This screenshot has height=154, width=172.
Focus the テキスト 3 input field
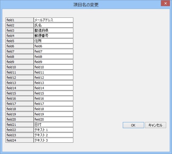coord(53,140)
